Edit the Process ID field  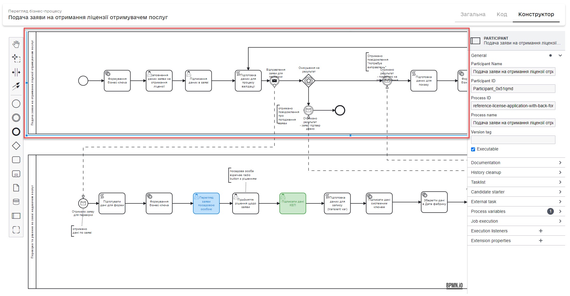(x=513, y=106)
